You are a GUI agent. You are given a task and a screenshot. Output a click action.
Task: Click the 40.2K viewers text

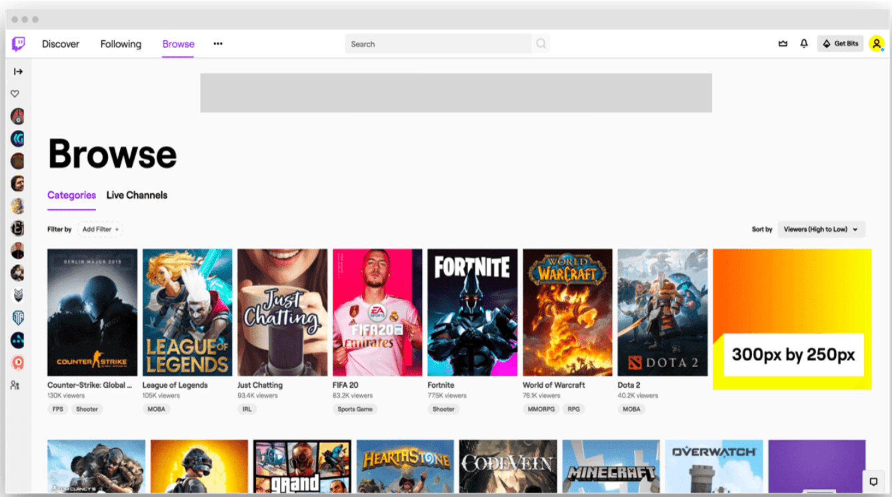click(638, 396)
